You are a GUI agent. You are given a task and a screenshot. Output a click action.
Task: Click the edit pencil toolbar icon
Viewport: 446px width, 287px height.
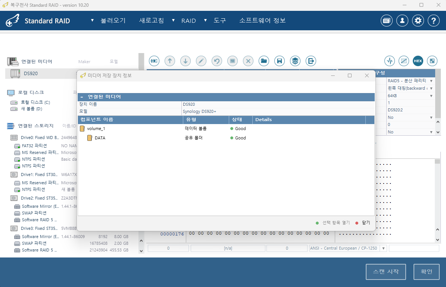pyautogui.click(x=201, y=61)
